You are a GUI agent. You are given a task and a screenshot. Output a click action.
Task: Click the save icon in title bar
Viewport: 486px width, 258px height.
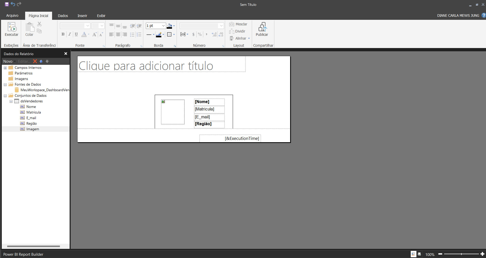[7, 4]
